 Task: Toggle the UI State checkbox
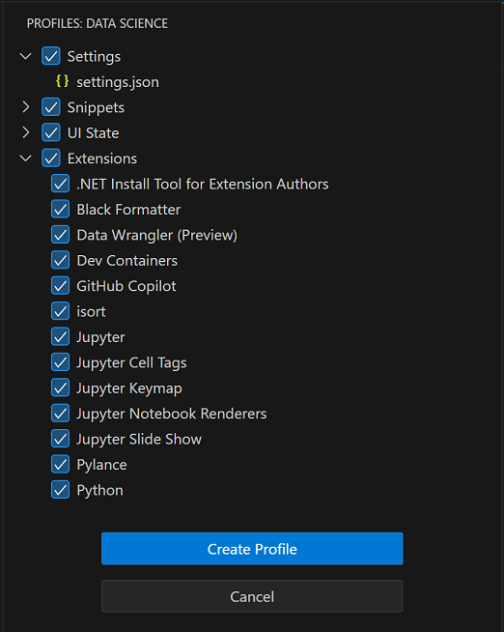click(x=51, y=132)
